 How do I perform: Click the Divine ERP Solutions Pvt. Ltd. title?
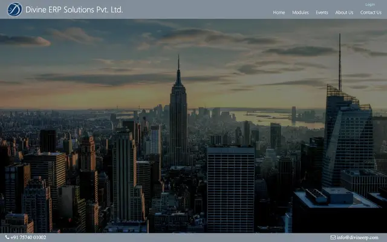[x=74, y=10]
